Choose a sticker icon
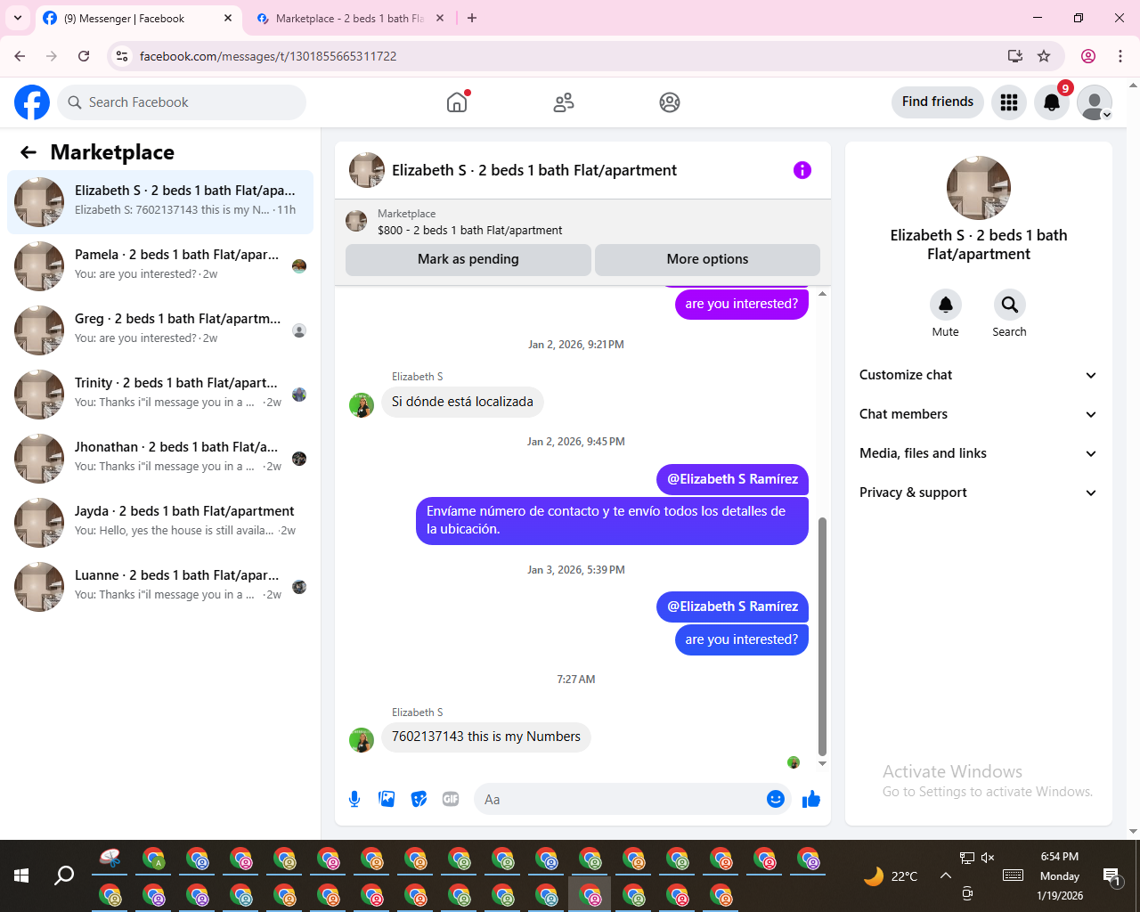The height and width of the screenshot is (912, 1140). pos(419,799)
